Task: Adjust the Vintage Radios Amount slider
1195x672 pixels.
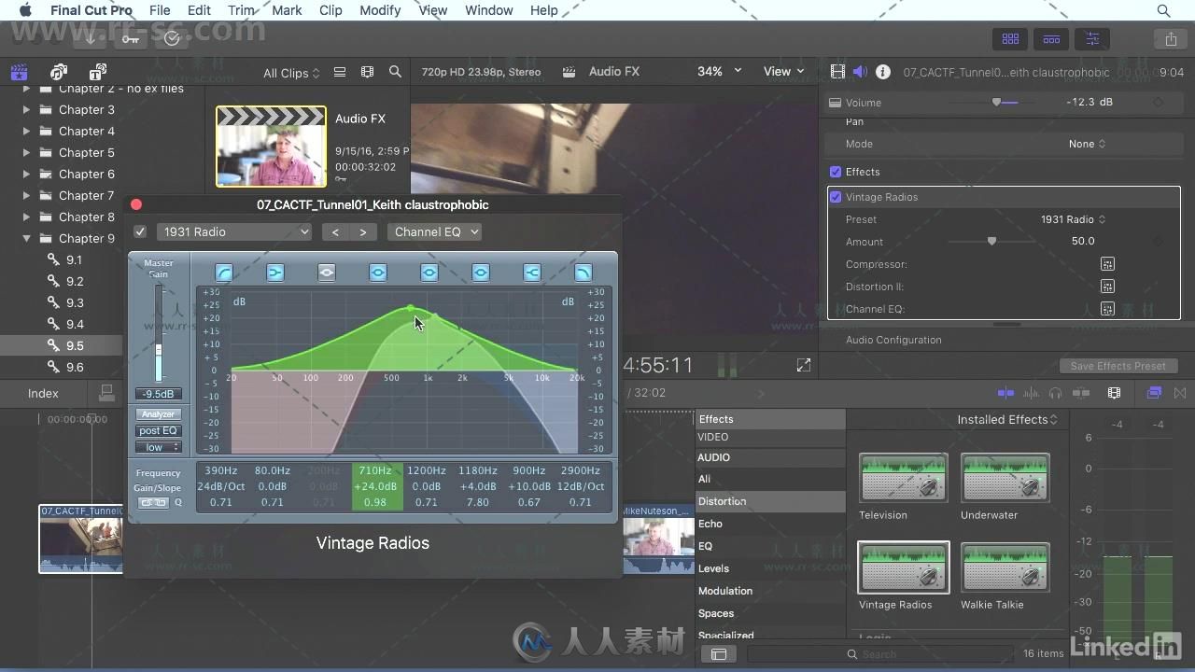Action: [x=991, y=241]
